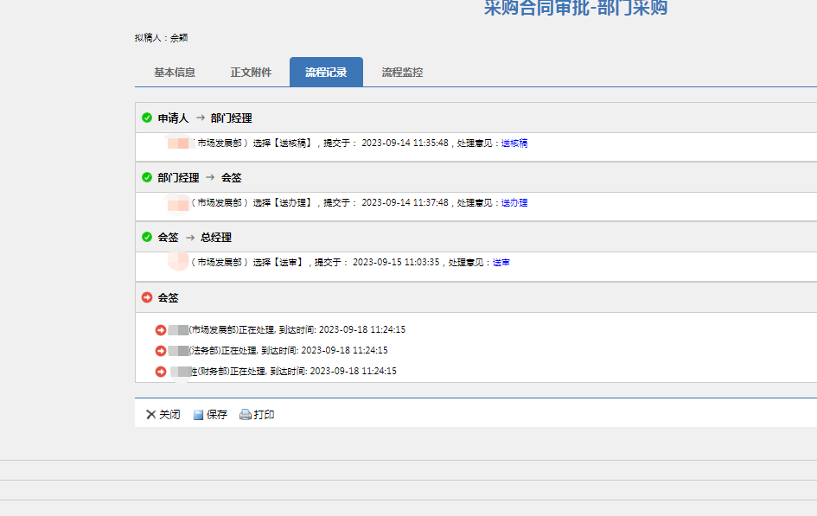Click the 法务部 正在处理 arrival row text
This screenshot has height=516, width=817.
288,350
